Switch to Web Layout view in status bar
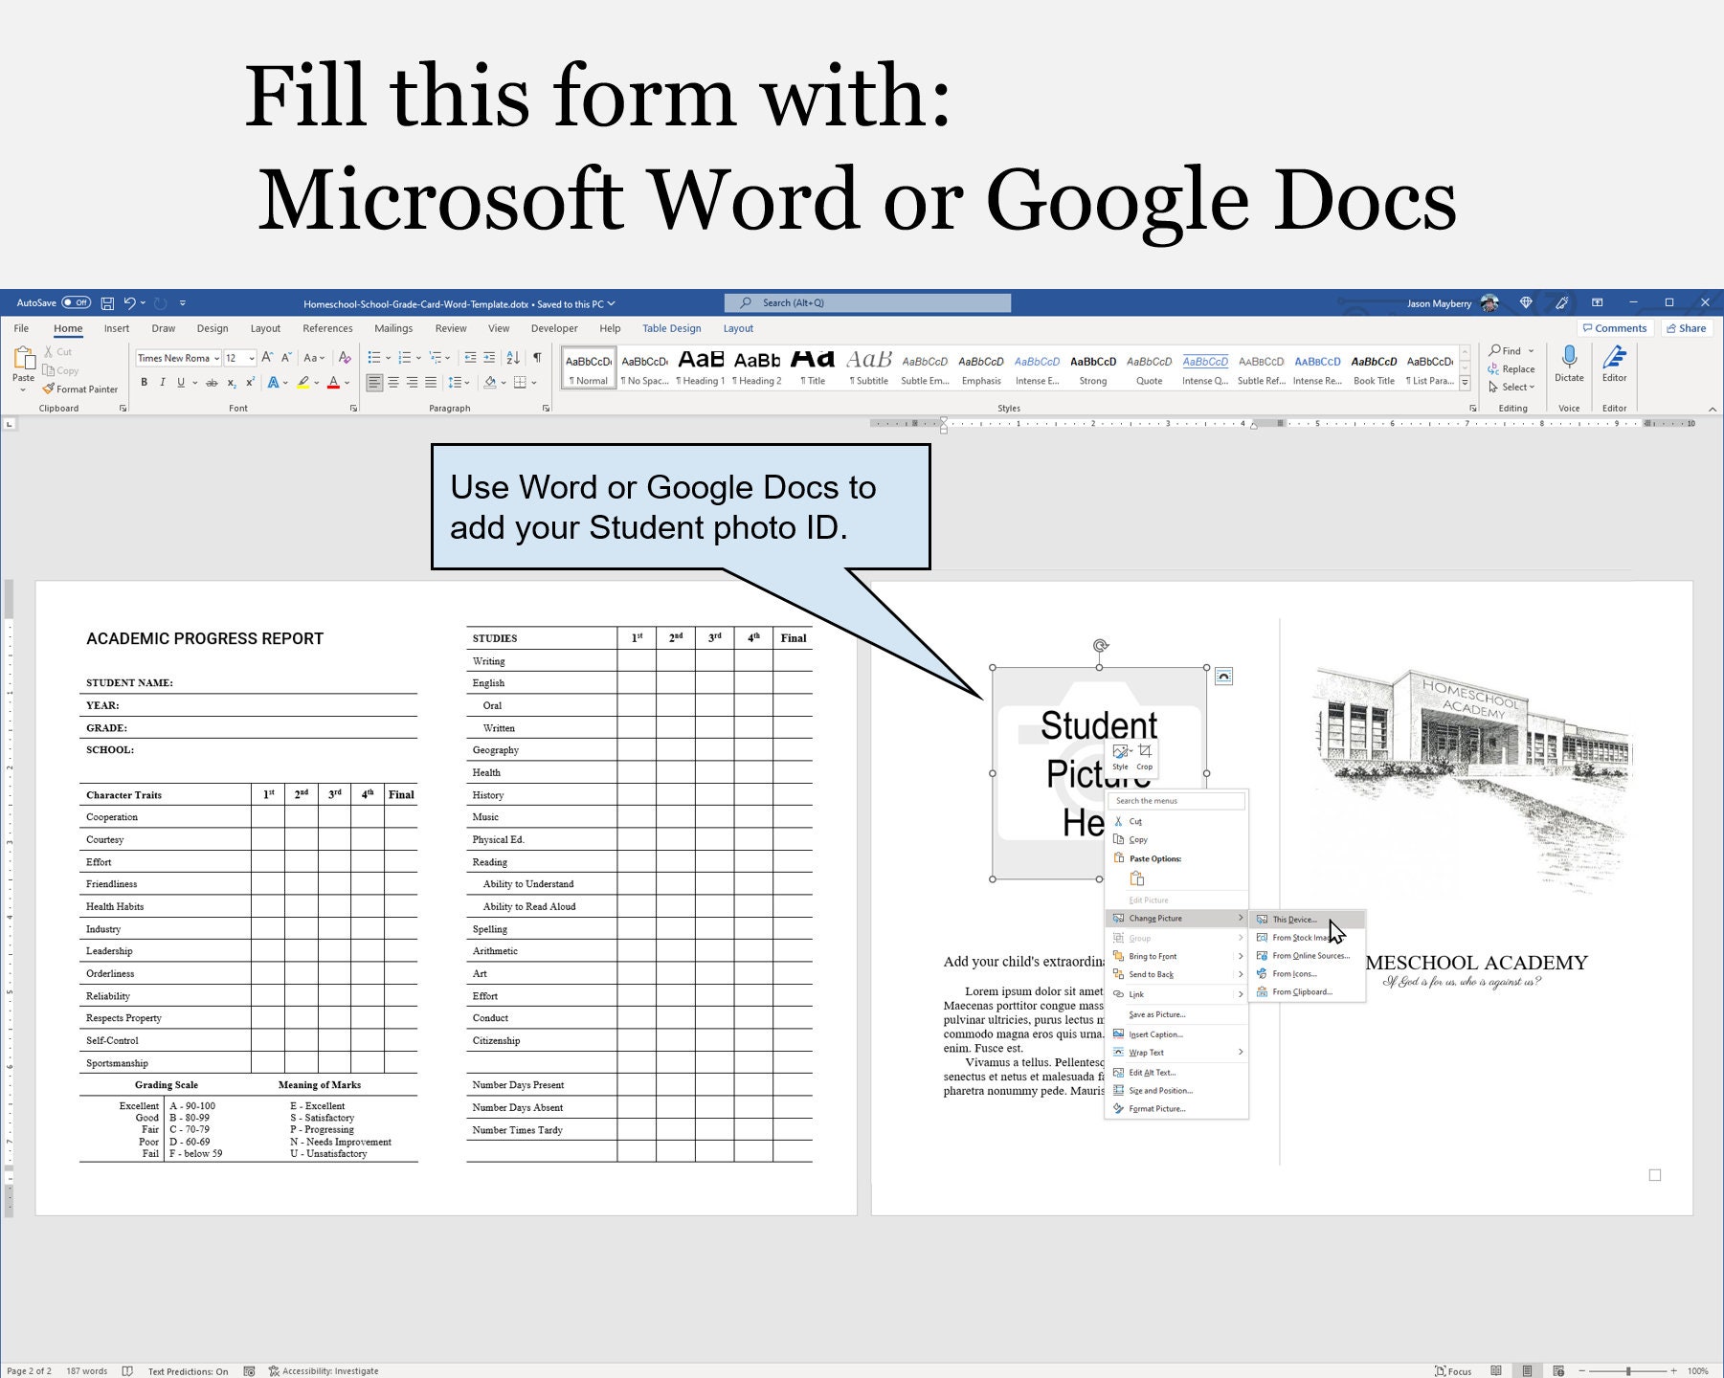Image resolution: width=1724 pixels, height=1378 pixels. pyautogui.click(x=1558, y=1370)
